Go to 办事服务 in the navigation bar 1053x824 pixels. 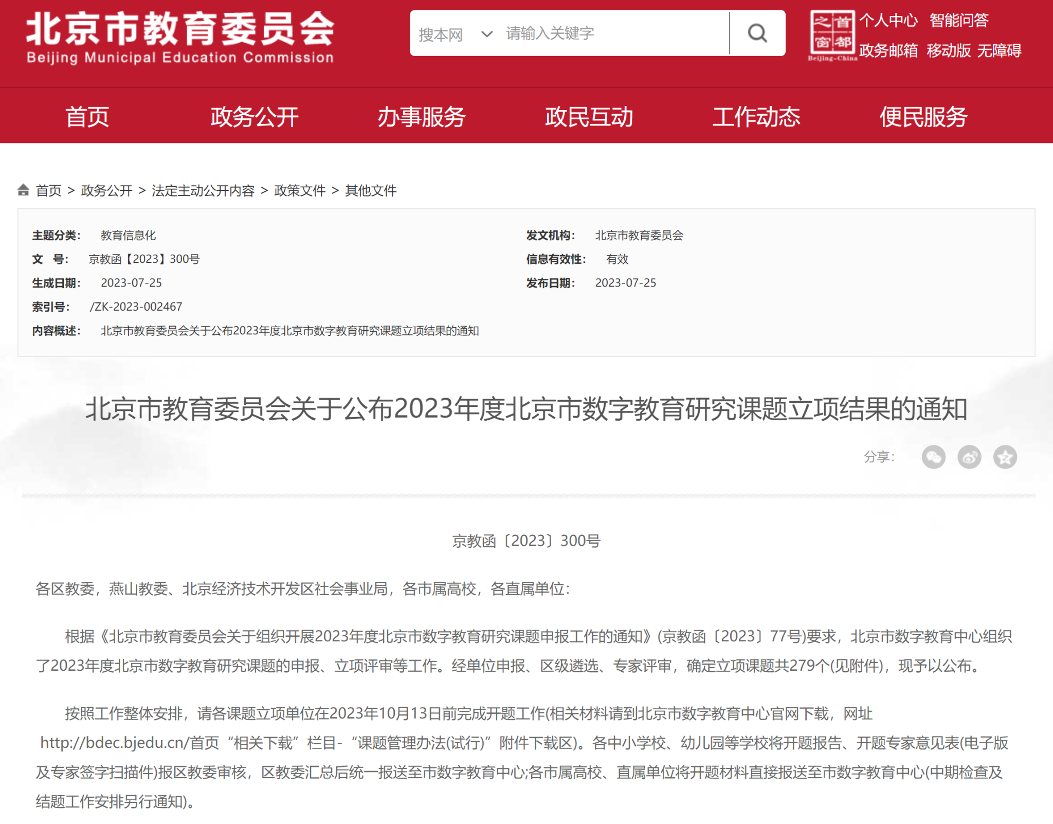point(422,117)
